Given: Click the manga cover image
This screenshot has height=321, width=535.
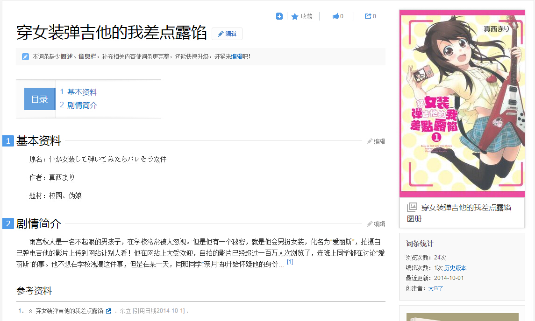Looking at the screenshot, I should tap(462, 104).
